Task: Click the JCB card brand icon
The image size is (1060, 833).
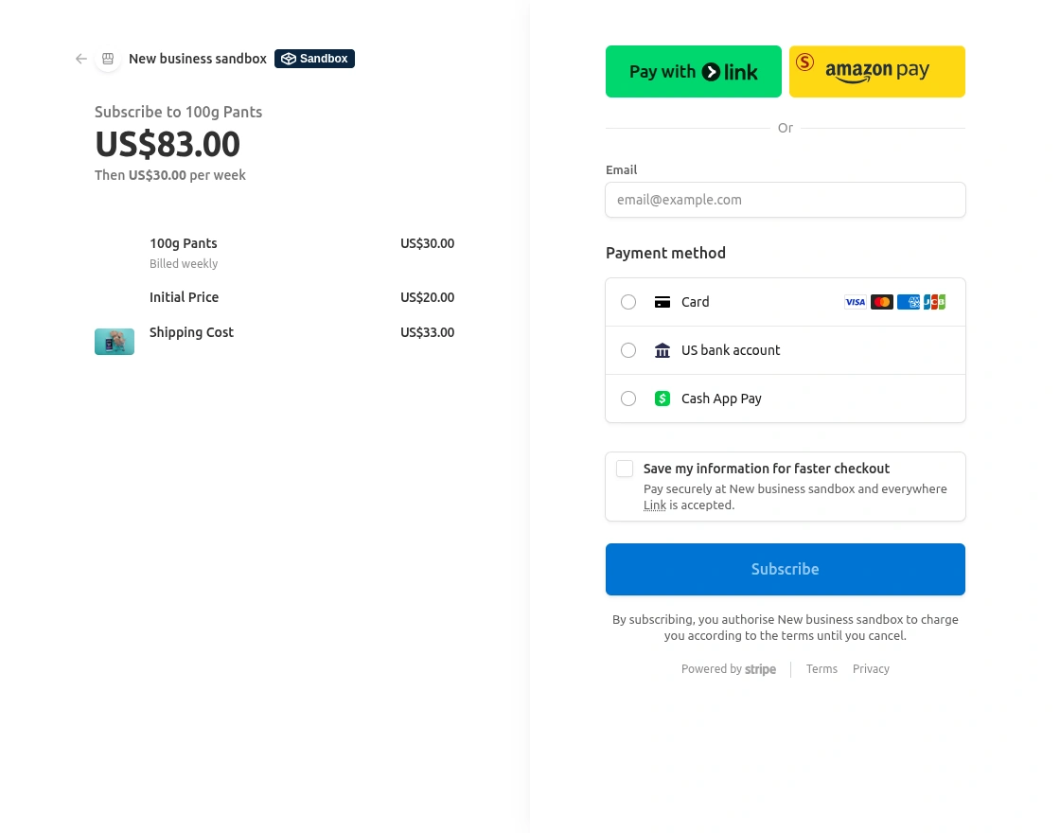Action: [x=934, y=301]
